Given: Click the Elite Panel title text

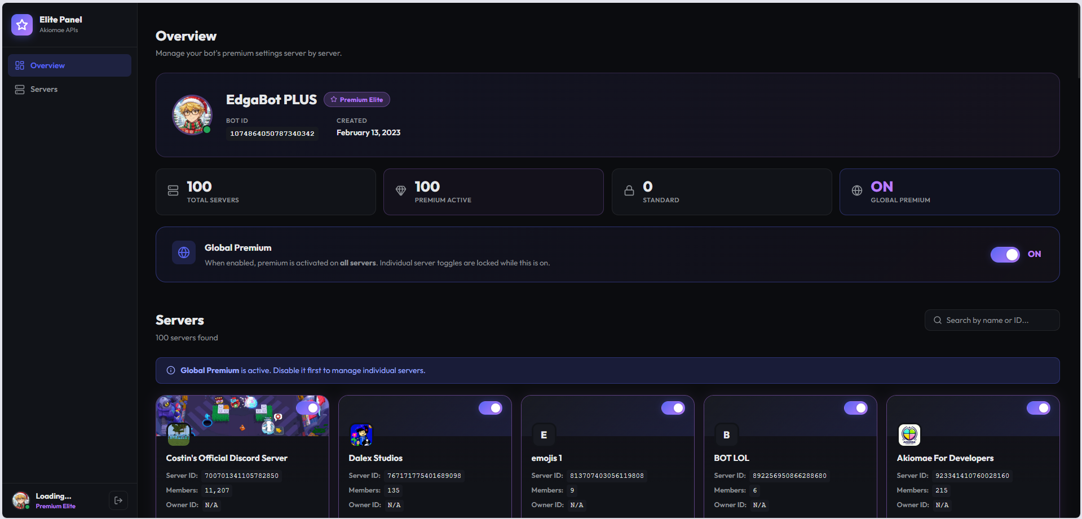Looking at the screenshot, I should click(x=61, y=20).
